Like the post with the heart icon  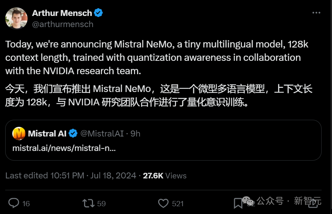tap(163, 203)
